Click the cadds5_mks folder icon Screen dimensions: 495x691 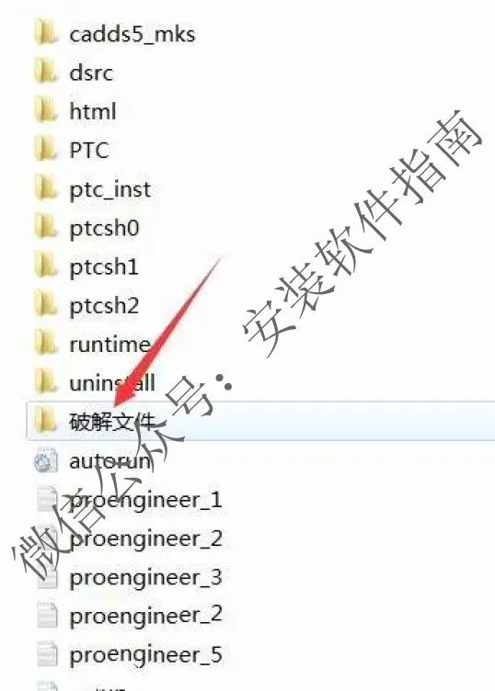[x=46, y=33]
